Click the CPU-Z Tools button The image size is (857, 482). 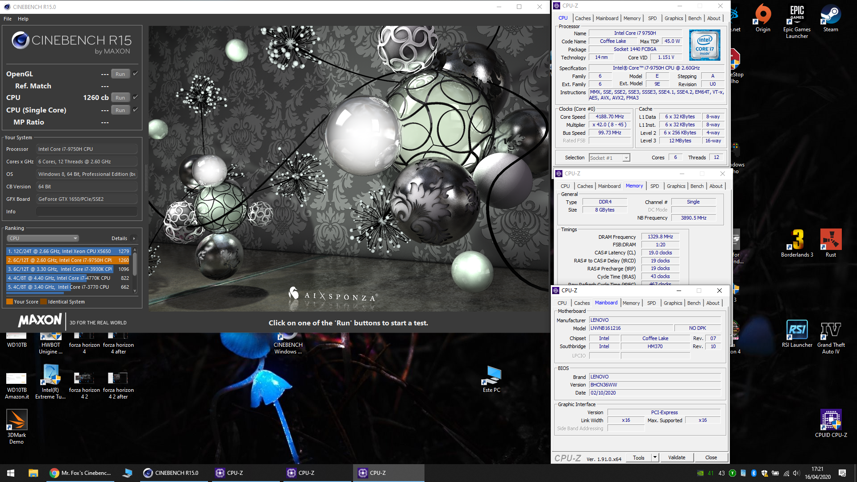tap(639, 457)
